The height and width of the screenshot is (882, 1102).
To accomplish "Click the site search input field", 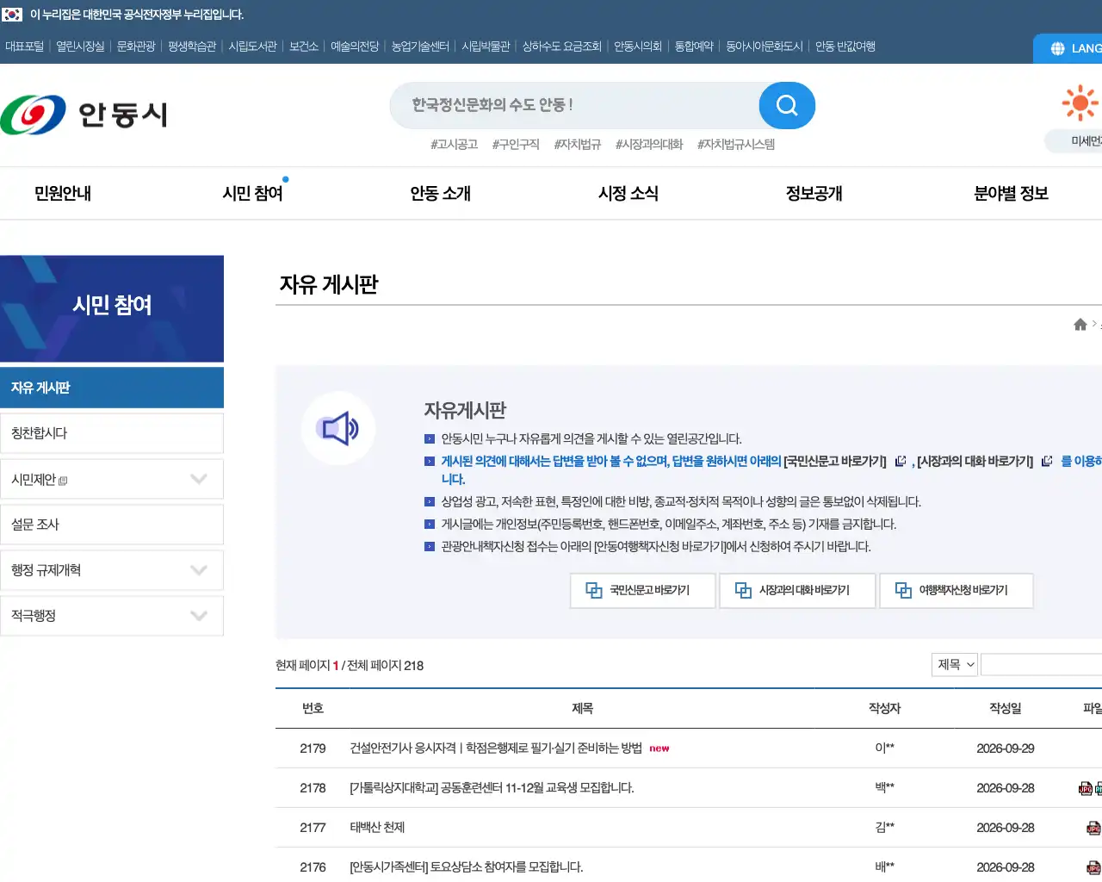I will 574,105.
